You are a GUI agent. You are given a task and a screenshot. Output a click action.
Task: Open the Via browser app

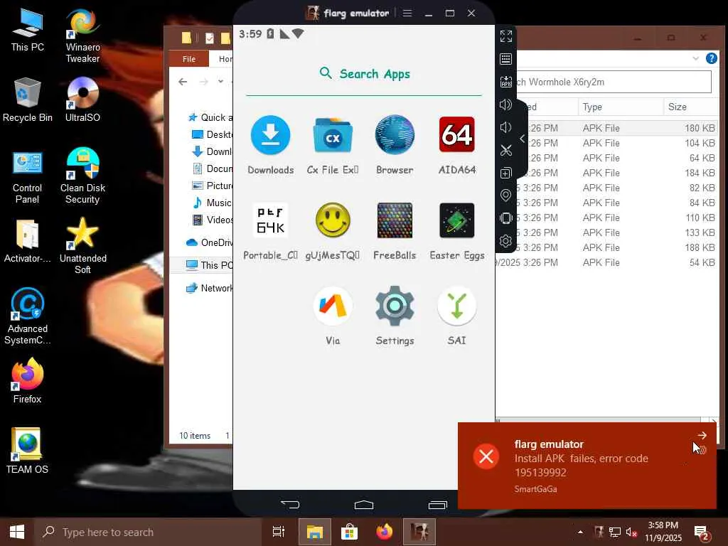333,306
